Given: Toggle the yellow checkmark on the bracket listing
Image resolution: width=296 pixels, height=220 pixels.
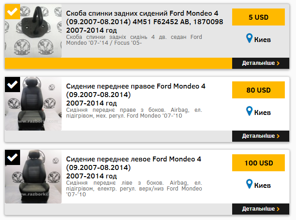Looking at the screenshot, I should point(13,12).
